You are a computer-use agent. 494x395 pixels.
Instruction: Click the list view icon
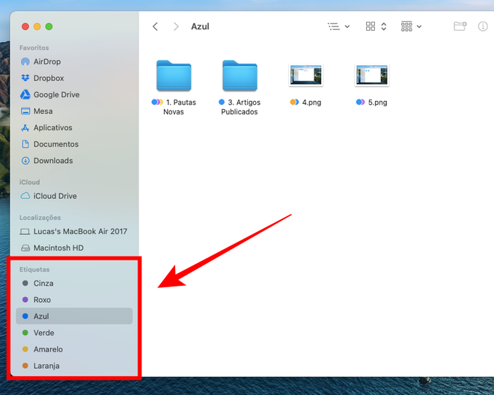pos(334,26)
